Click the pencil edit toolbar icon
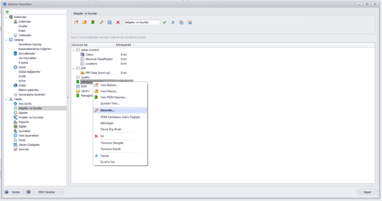Image resolution: width=382 pixels, height=201 pixels. click(x=101, y=22)
